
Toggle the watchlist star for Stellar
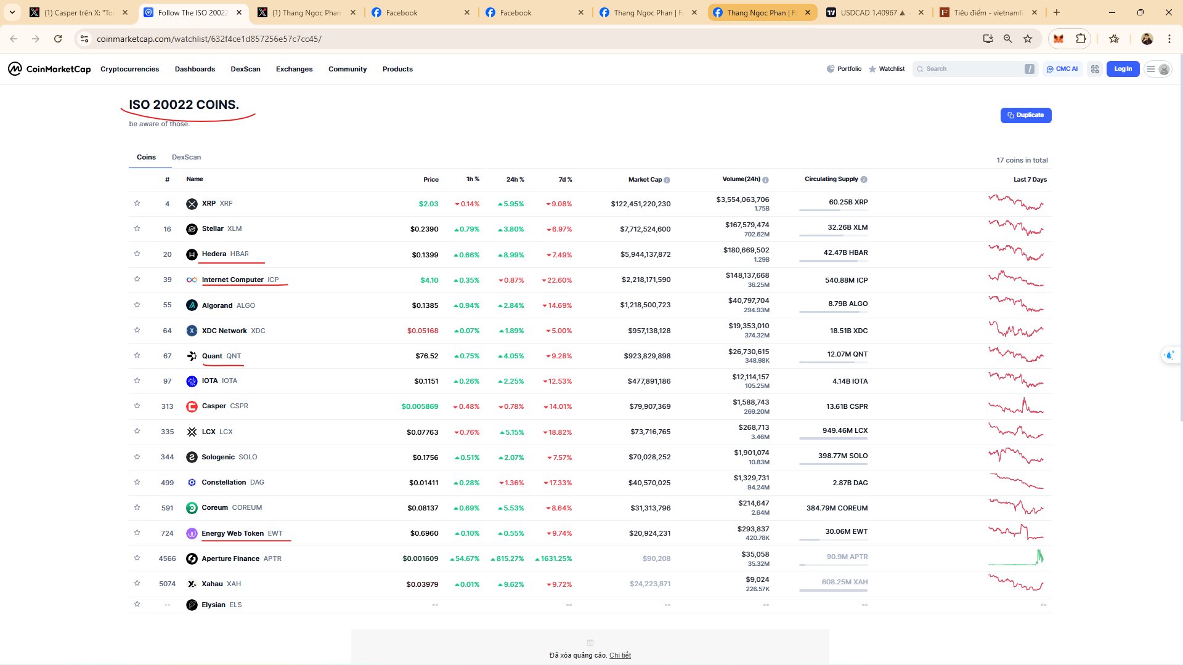tap(137, 228)
